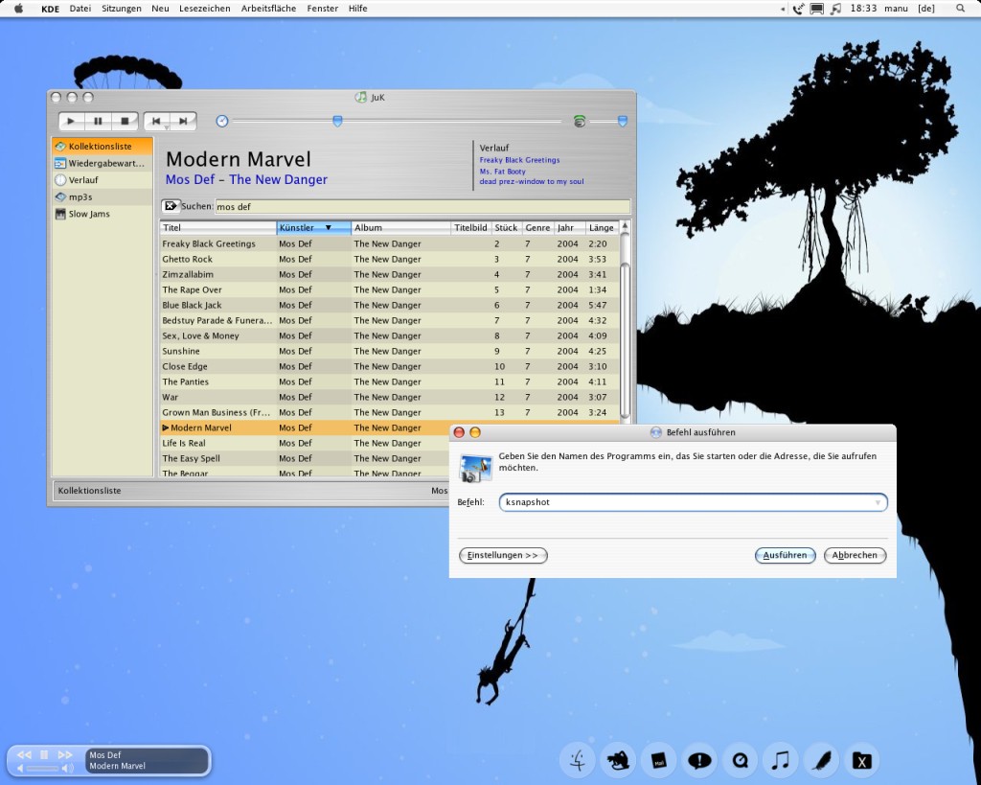The image size is (981, 785).
Task: Click the volume speaker icon in JuK toolbar
Action: 580,122
